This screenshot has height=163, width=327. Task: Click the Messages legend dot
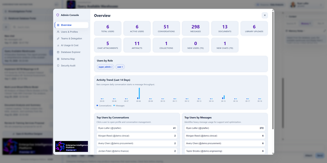114,106
